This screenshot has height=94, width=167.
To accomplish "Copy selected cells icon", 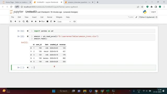I will (23, 21).
